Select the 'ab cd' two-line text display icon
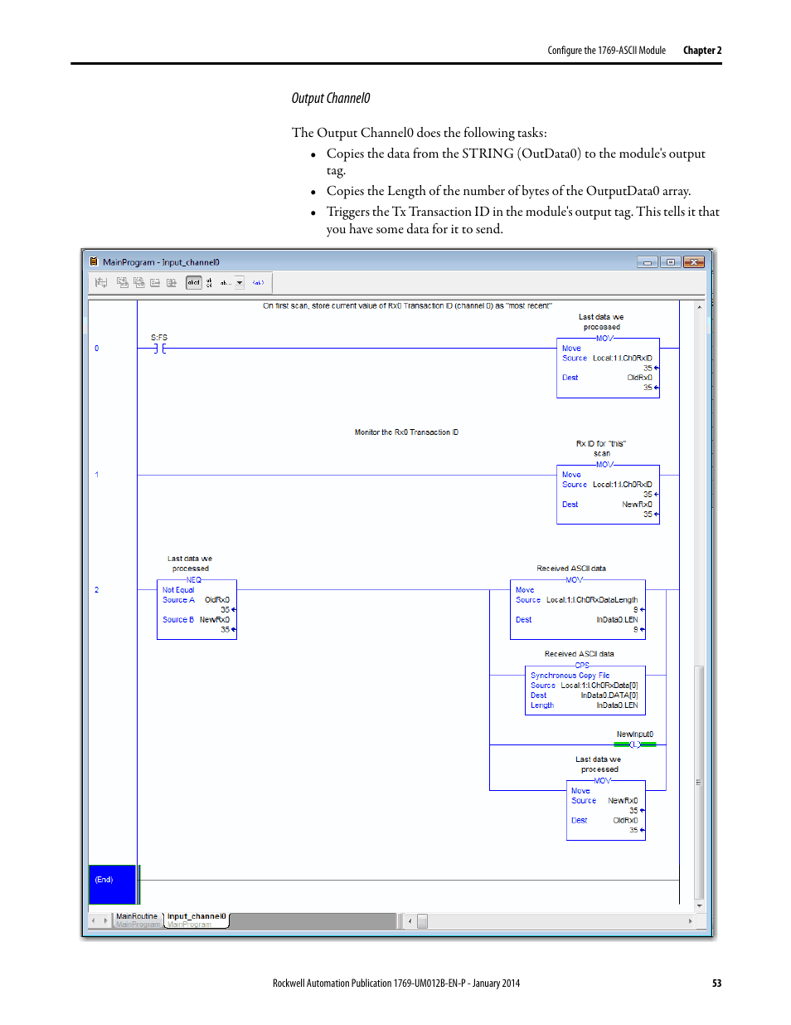Viewport: 791px width, 1025px height. coord(208,282)
